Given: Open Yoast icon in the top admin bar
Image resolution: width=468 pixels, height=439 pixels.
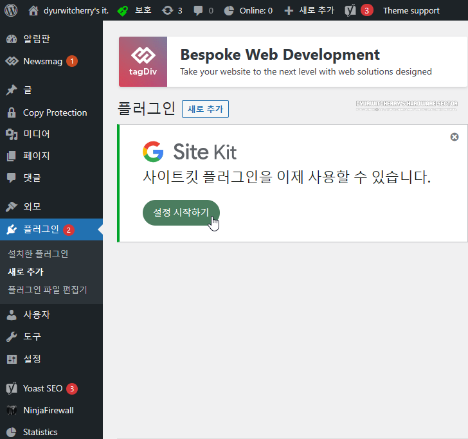Looking at the screenshot, I should coord(350,10).
